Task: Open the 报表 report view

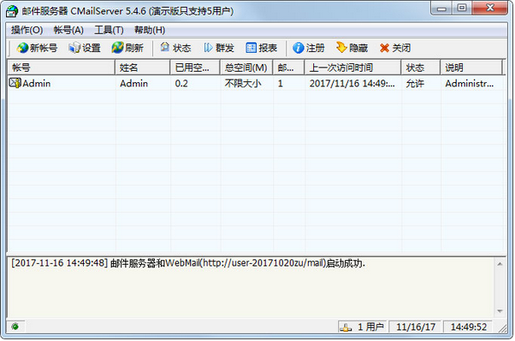Action: click(262, 48)
